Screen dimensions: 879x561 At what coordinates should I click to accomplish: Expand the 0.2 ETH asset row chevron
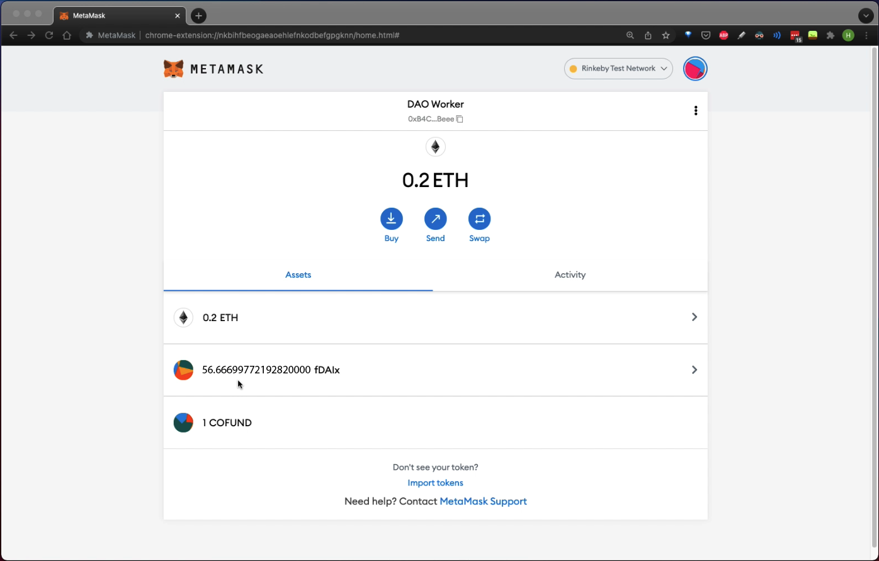695,317
